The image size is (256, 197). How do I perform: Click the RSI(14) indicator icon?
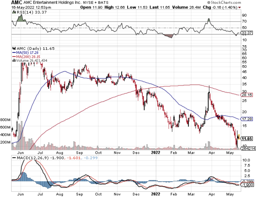[14, 12]
